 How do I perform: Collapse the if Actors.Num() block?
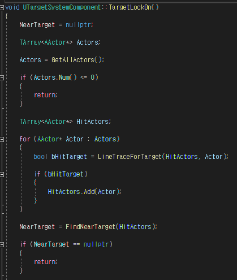[2, 77]
